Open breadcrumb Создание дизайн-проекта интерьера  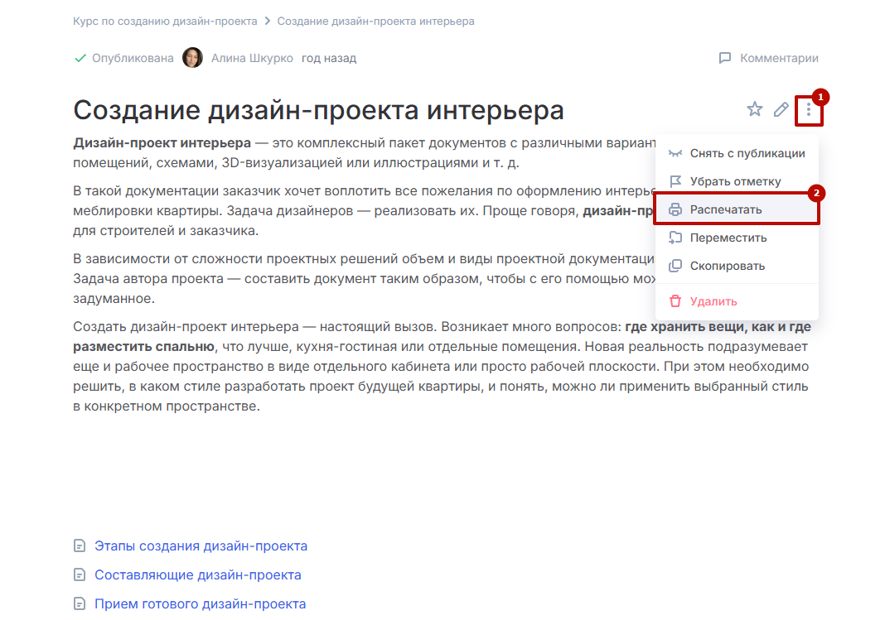point(375,22)
